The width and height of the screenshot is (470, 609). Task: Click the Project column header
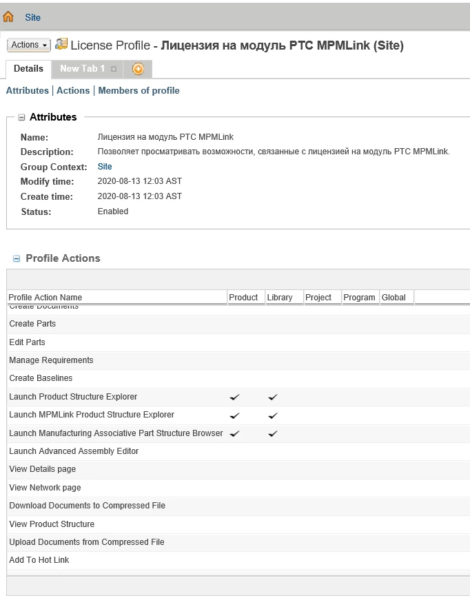(x=322, y=298)
